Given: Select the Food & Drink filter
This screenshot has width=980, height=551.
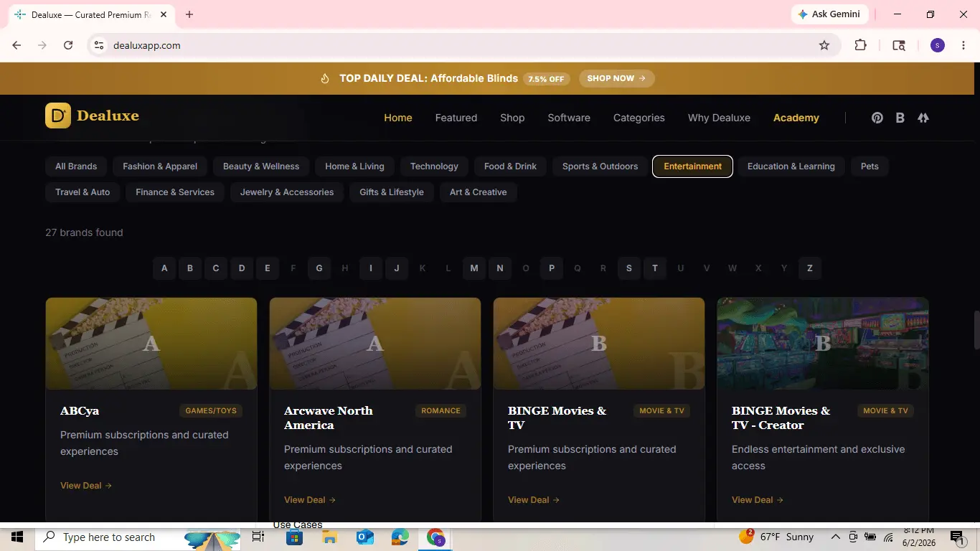Looking at the screenshot, I should tap(510, 166).
